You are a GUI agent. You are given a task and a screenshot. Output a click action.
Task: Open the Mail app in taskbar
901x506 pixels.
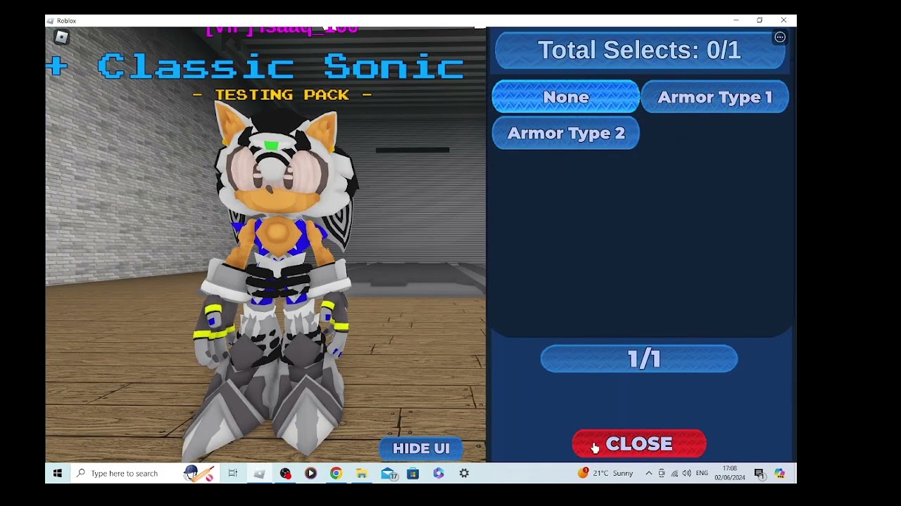pyautogui.click(x=389, y=474)
